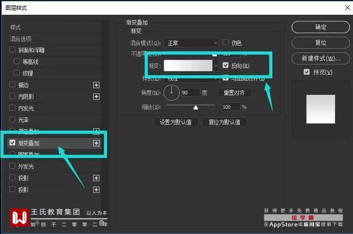Click the 重置对齐 button
Image resolution: width=353 pixels, height=234 pixels.
pos(234,92)
